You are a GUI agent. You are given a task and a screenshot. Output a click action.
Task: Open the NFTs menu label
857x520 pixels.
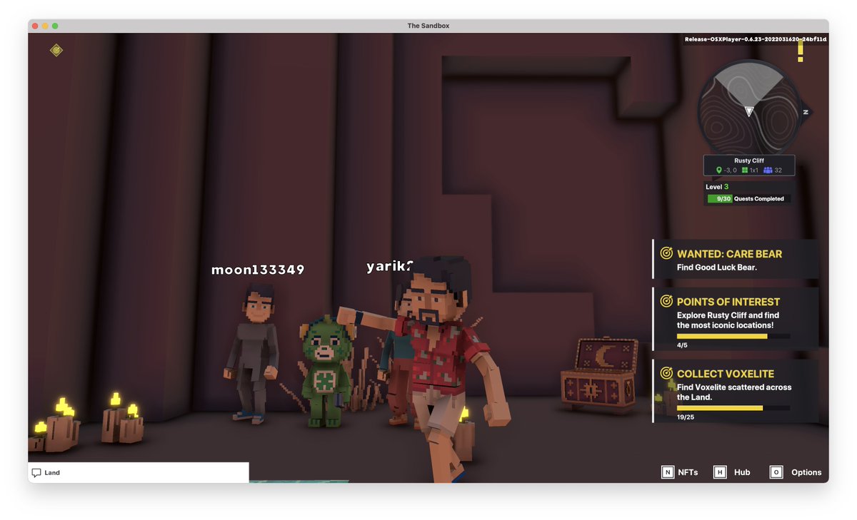pyautogui.click(x=688, y=472)
